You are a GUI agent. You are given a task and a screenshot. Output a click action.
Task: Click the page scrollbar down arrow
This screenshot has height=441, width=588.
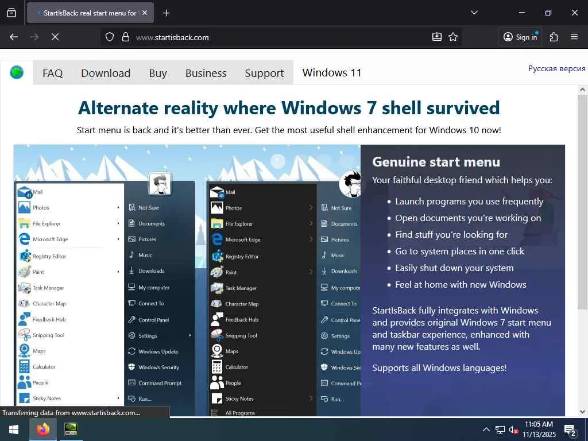click(582, 412)
